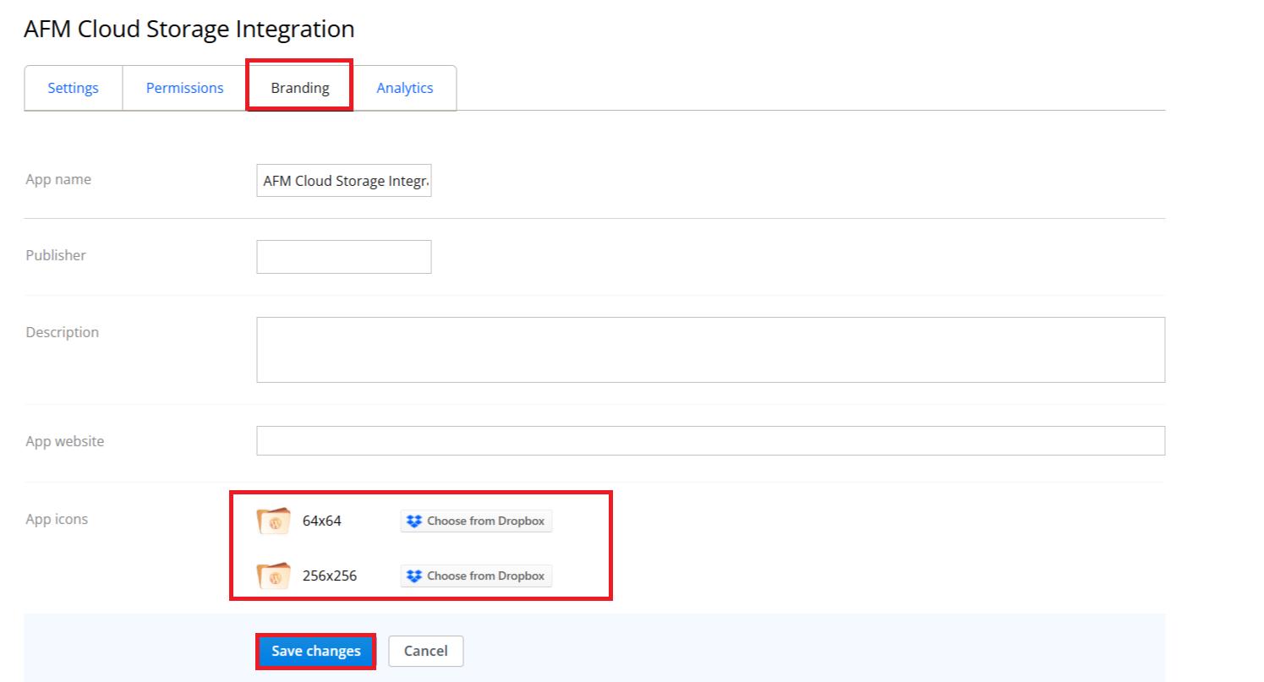
Task: Click the App icons row label
Action: pos(57,519)
